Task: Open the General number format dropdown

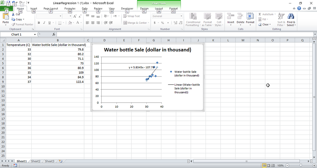Action: [181, 16]
